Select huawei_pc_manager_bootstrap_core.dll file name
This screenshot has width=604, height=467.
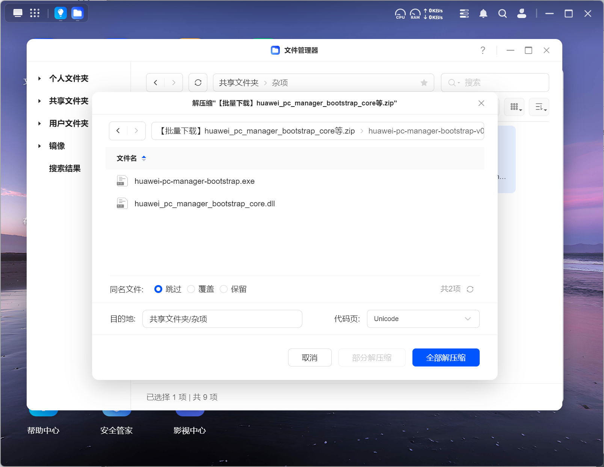[205, 204]
